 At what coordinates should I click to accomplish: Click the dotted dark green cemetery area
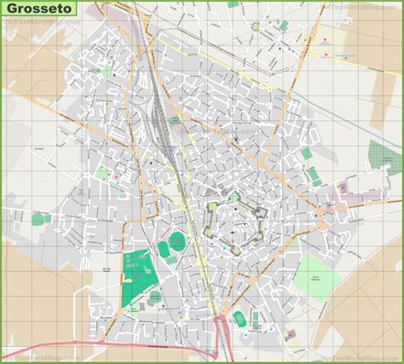[385, 157]
